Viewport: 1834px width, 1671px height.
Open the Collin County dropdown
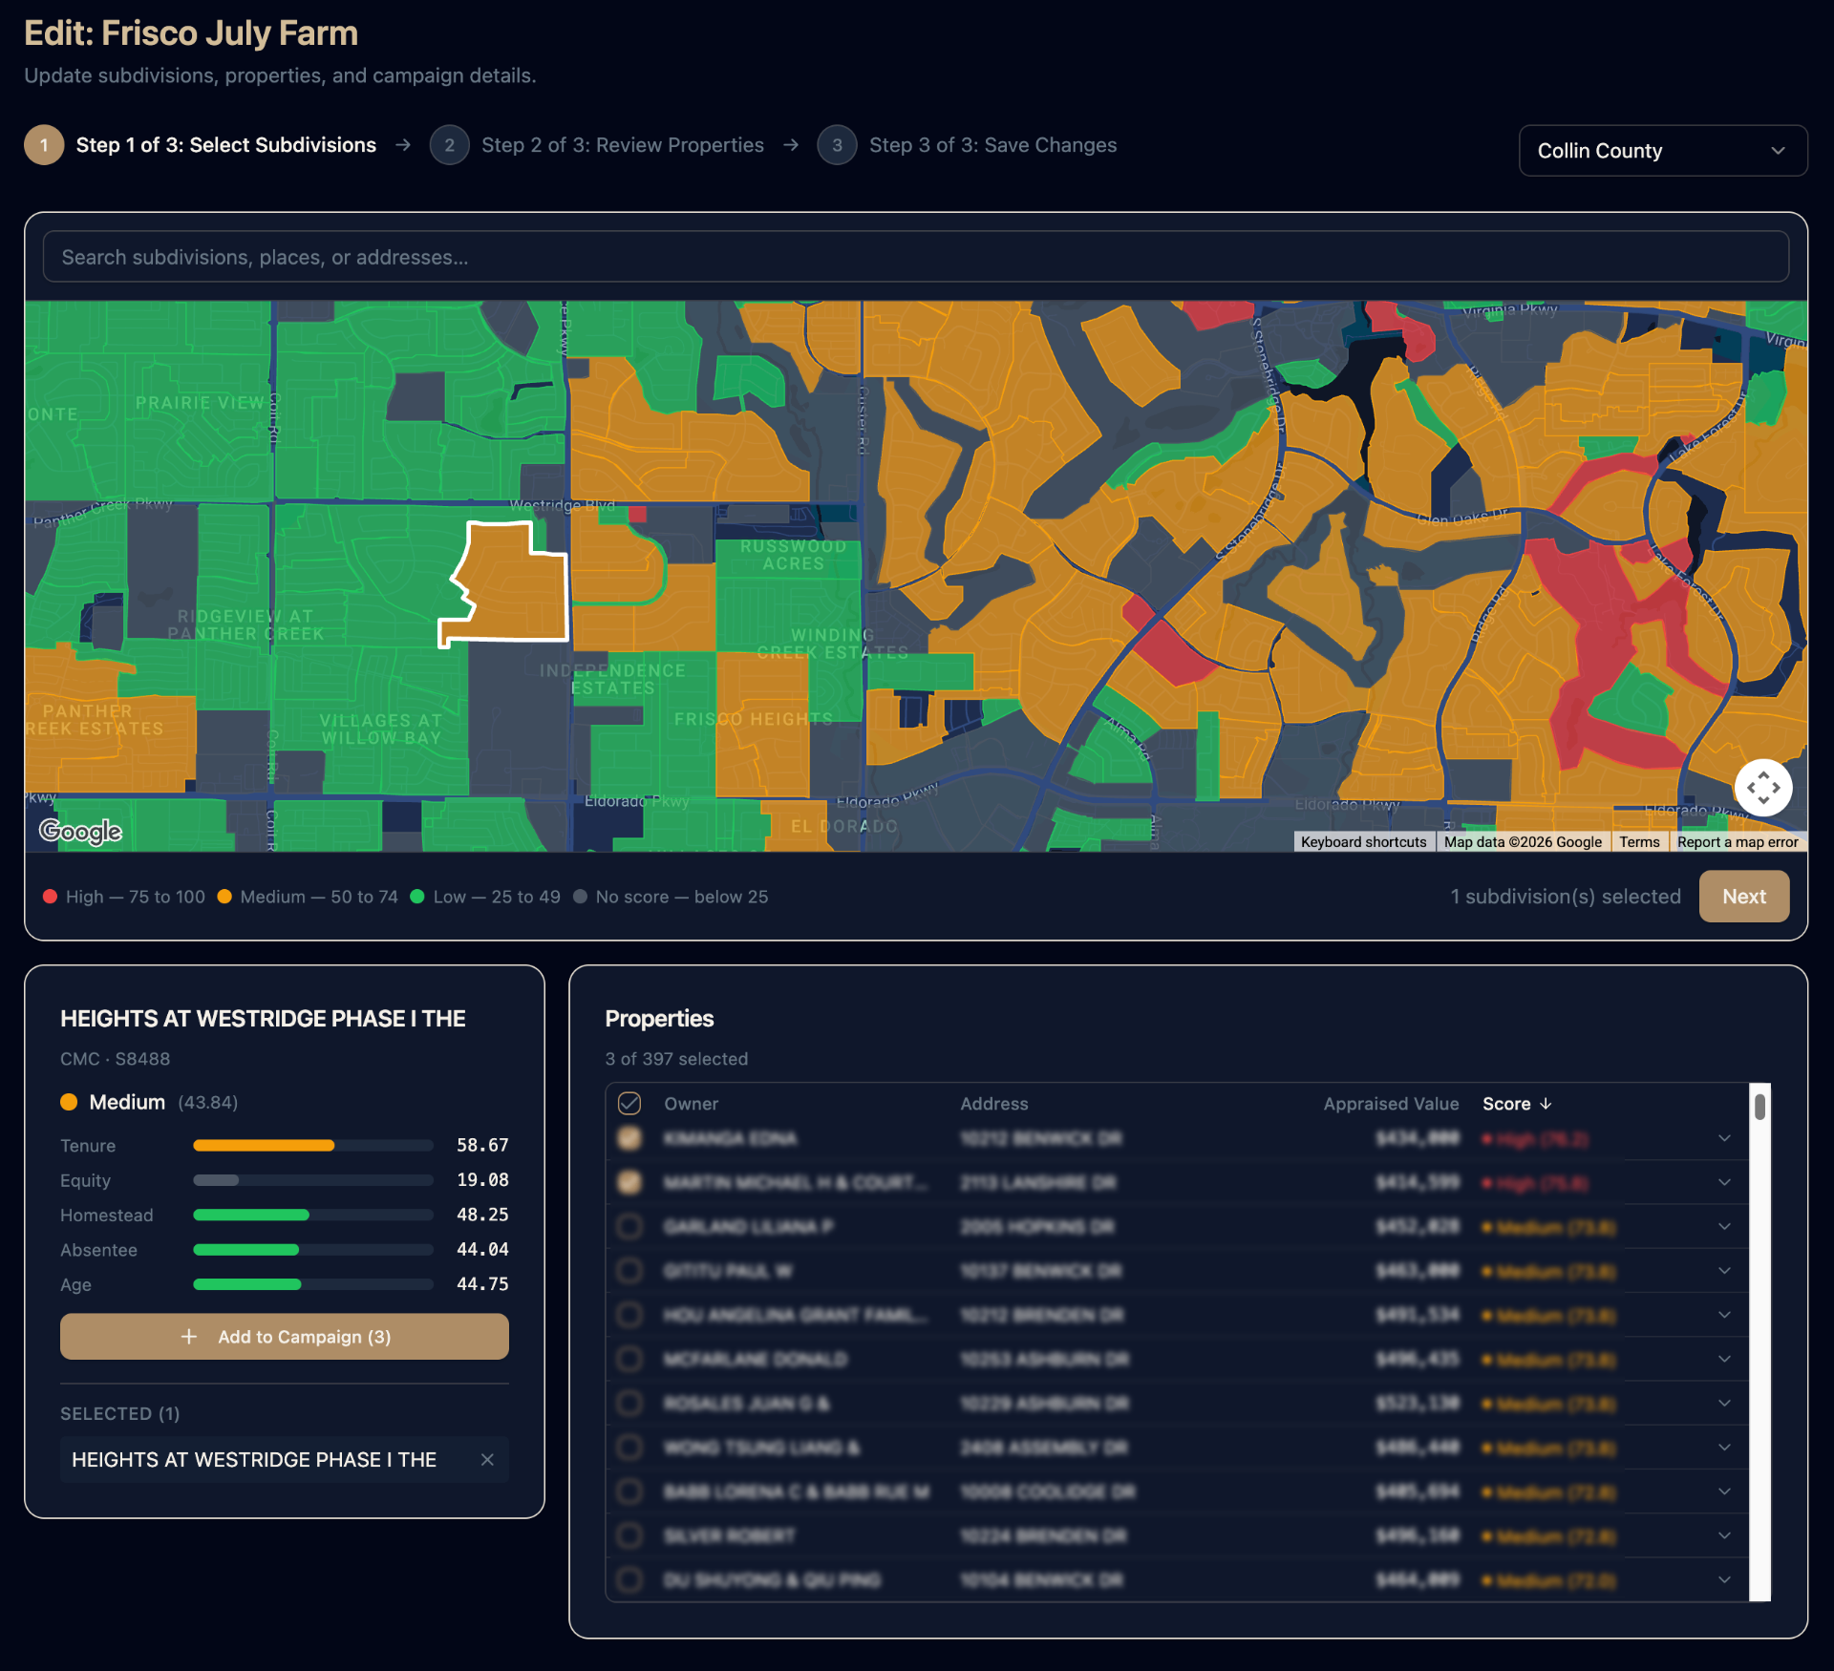(x=1662, y=151)
